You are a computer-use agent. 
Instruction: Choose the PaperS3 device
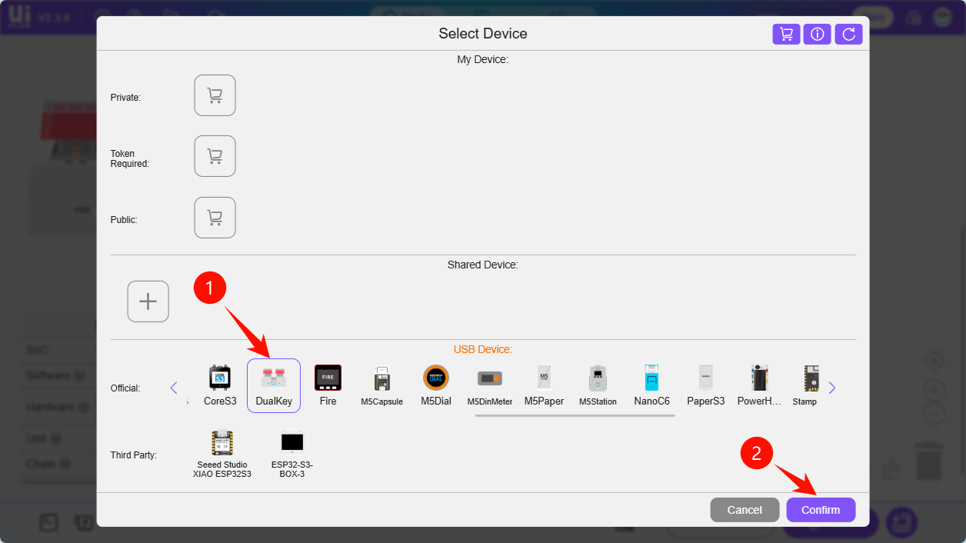706,378
